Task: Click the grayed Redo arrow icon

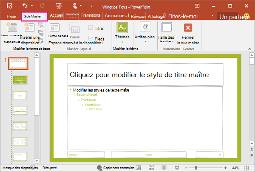Action: tap(42, 6)
